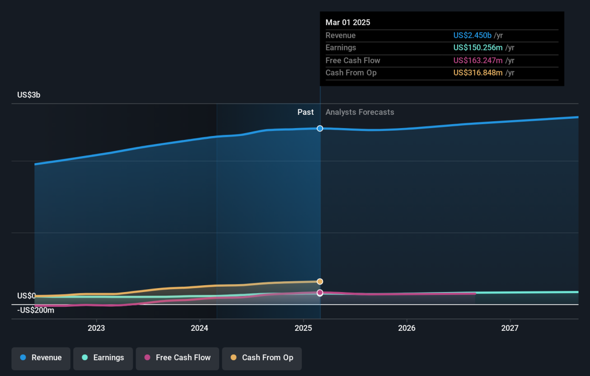This screenshot has height=376, width=590.
Task: Click the 2026 x-axis label
Action: pos(407,328)
